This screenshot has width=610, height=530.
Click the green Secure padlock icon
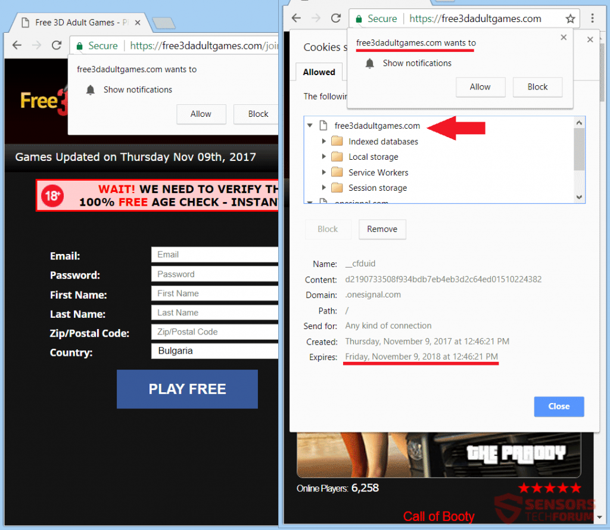point(358,18)
